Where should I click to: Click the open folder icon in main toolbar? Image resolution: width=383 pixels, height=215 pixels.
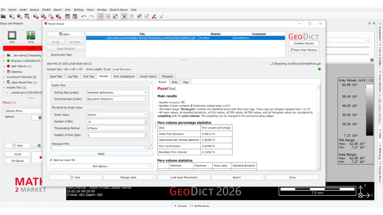(x=3, y=17)
